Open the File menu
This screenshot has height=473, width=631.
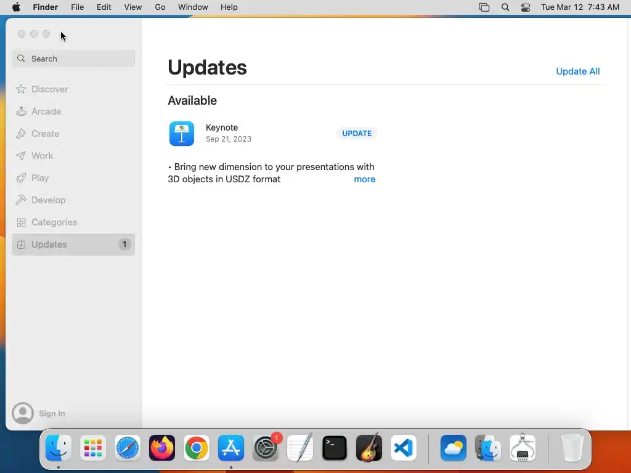click(x=77, y=7)
